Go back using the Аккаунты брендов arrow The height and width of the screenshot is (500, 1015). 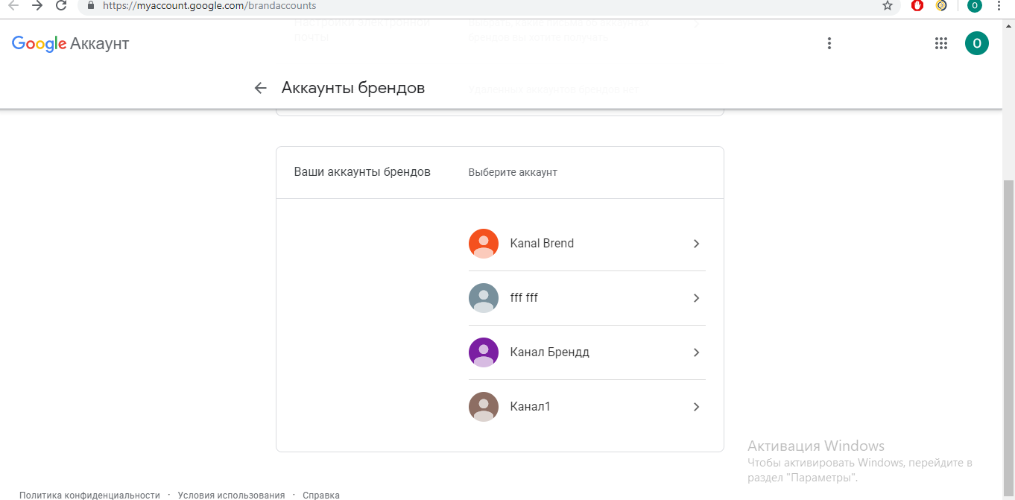coord(259,87)
